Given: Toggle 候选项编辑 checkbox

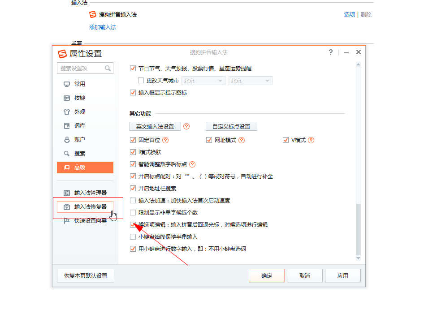Looking at the screenshot, I should pos(133,224).
